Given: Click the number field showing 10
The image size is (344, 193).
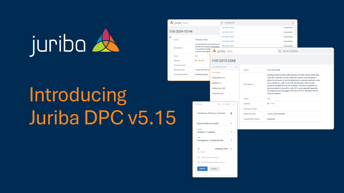Looking at the screenshot, I should 205,149.
